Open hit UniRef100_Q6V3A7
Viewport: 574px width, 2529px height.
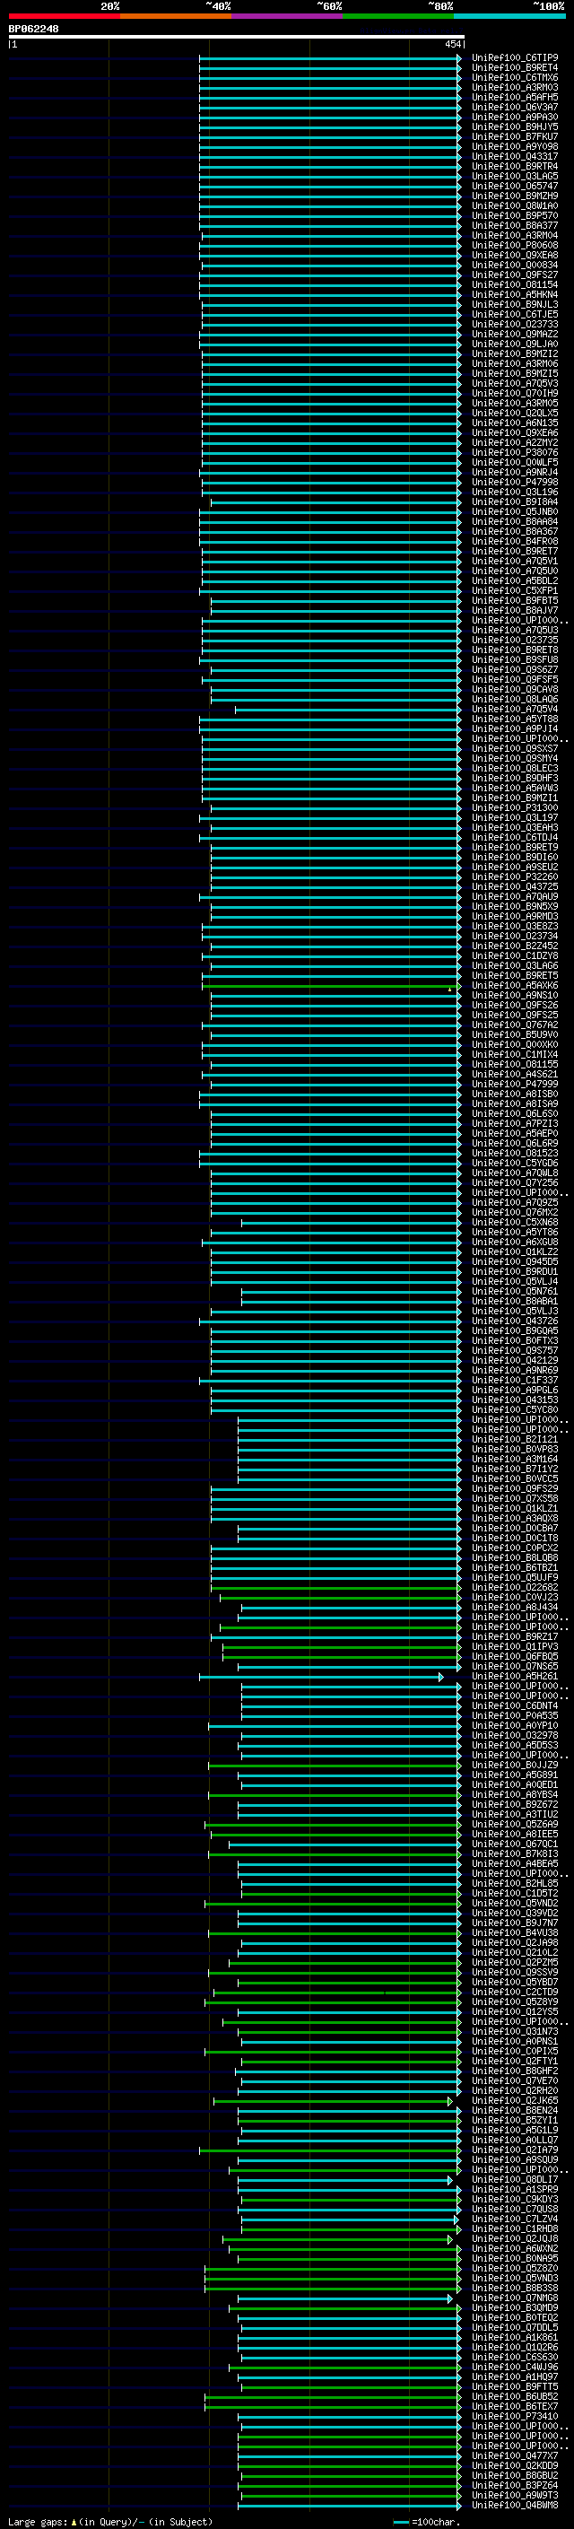(515, 107)
